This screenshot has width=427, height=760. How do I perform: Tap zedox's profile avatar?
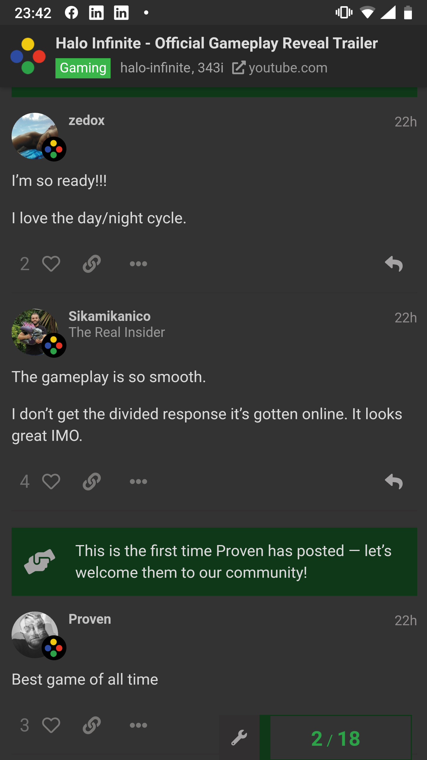click(35, 136)
